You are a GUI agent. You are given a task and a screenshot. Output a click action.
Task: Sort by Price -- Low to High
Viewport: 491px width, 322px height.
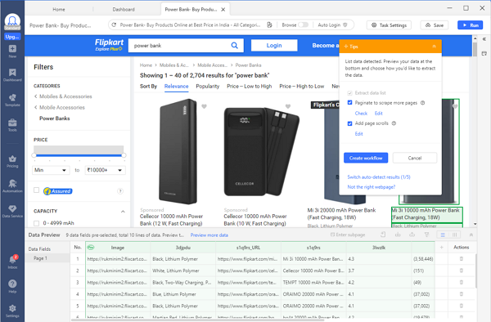point(250,87)
